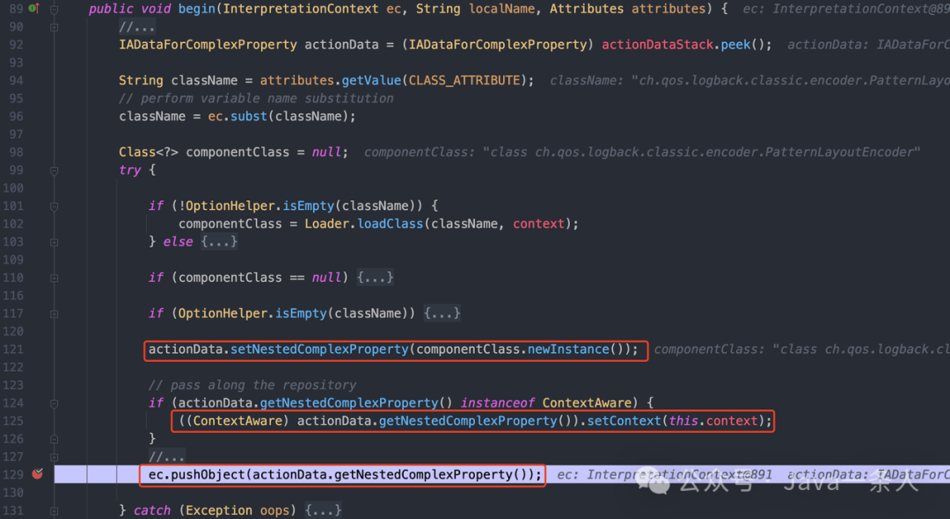950x519 pixels.
Task: Click InterpretationContext parameter type on line 89
Action: 301,9
